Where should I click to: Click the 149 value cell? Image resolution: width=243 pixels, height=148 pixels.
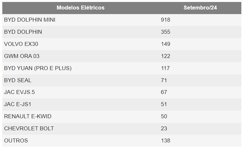165,44
